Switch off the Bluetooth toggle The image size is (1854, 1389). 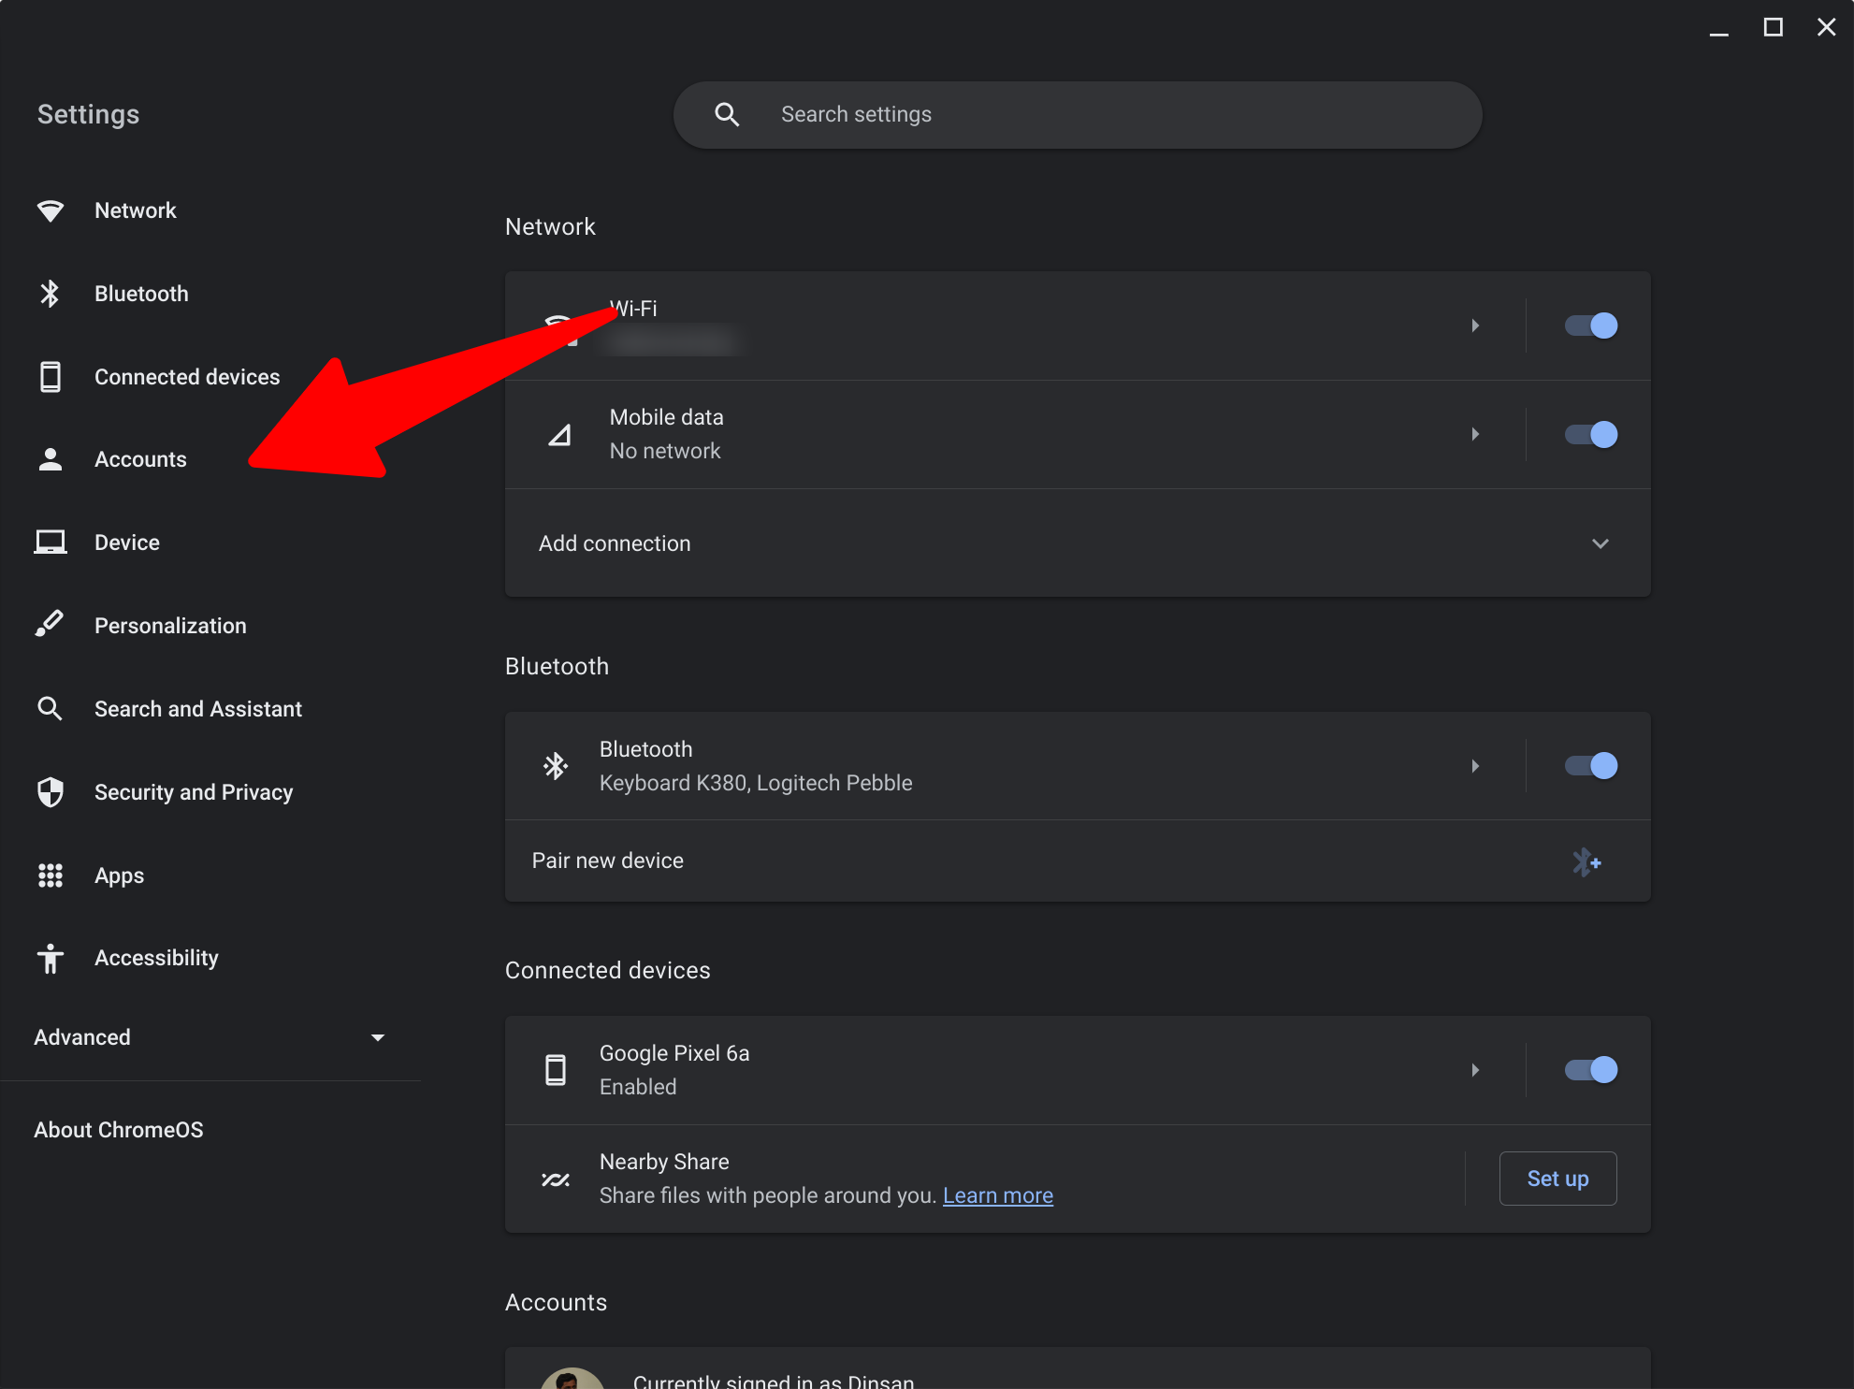click(x=1590, y=766)
